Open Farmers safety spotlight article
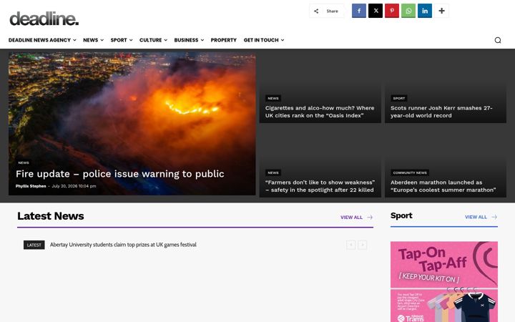Screen dimensions: 515x322 coord(320,186)
